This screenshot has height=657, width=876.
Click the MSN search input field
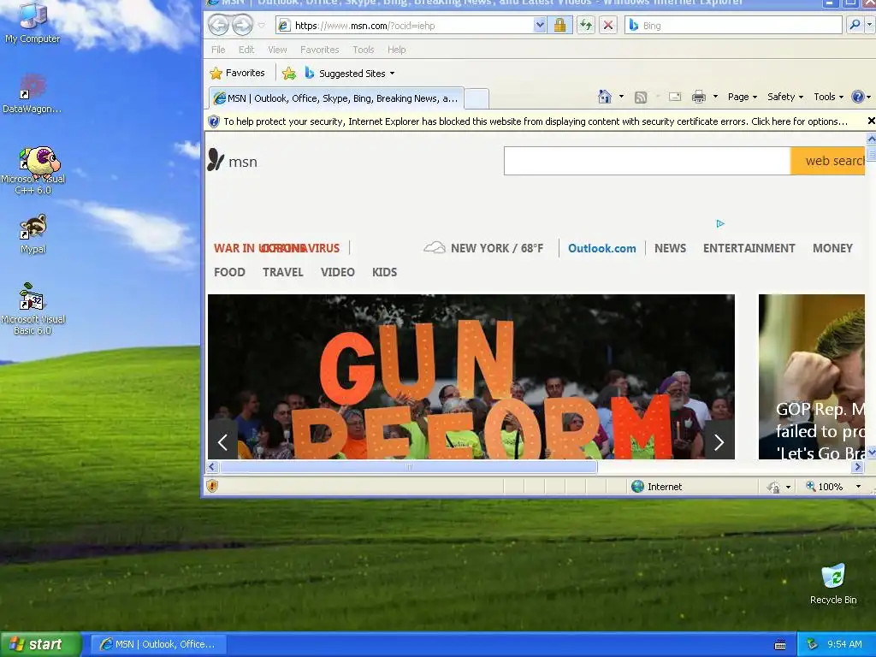pyautogui.click(x=647, y=161)
